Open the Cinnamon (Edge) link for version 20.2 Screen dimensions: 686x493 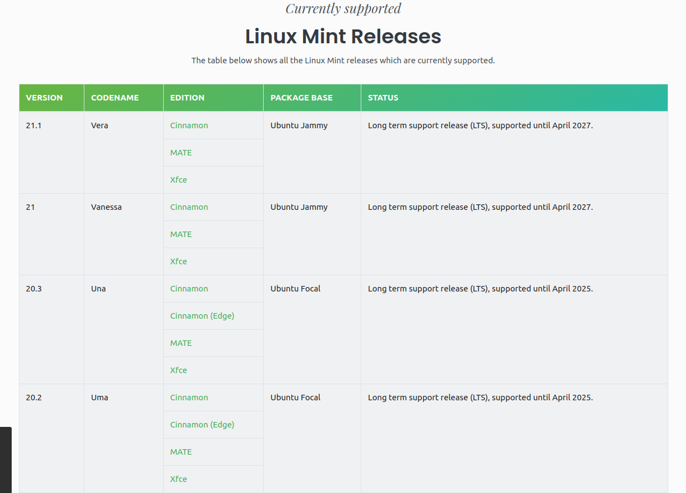(x=202, y=424)
